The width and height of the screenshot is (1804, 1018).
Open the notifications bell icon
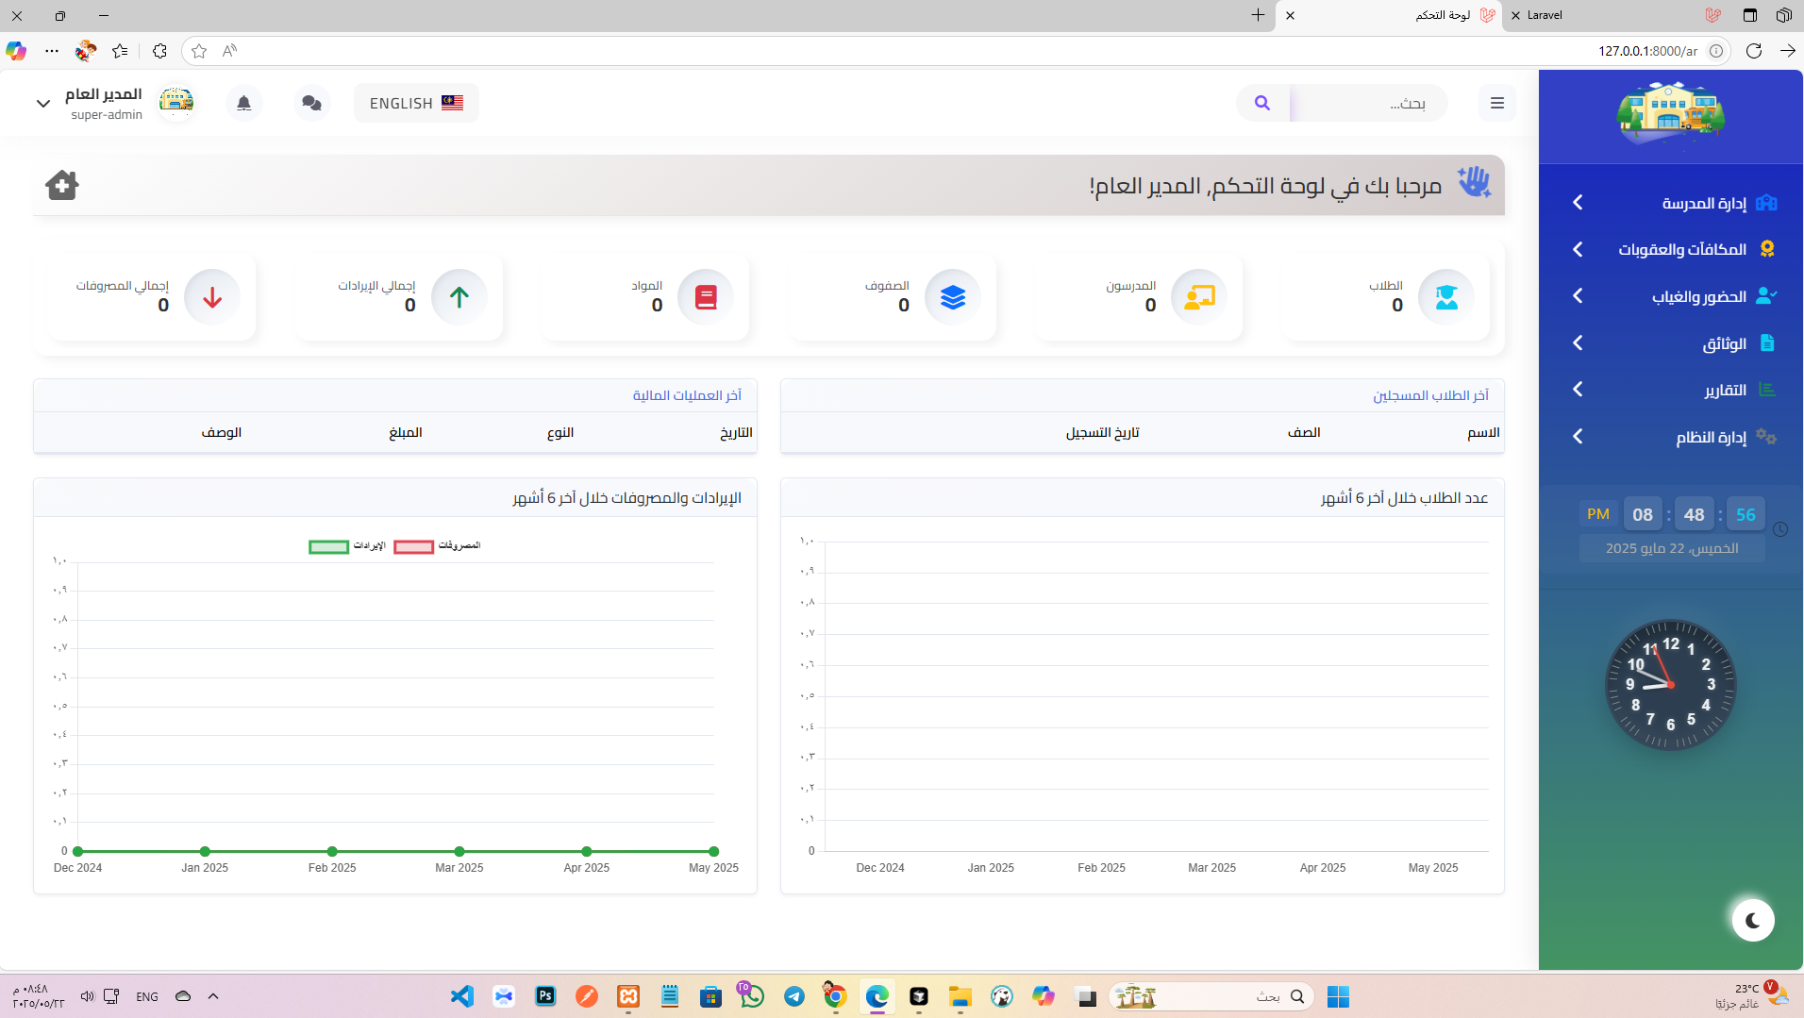[244, 103]
